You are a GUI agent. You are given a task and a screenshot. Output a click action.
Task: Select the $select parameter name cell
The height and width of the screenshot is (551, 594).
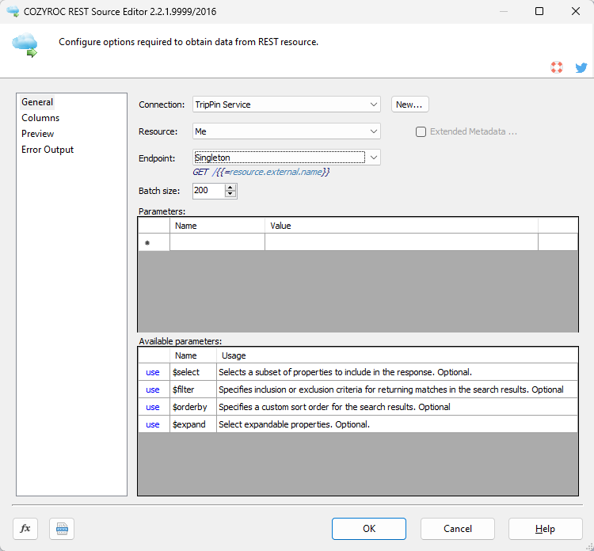[192, 372]
